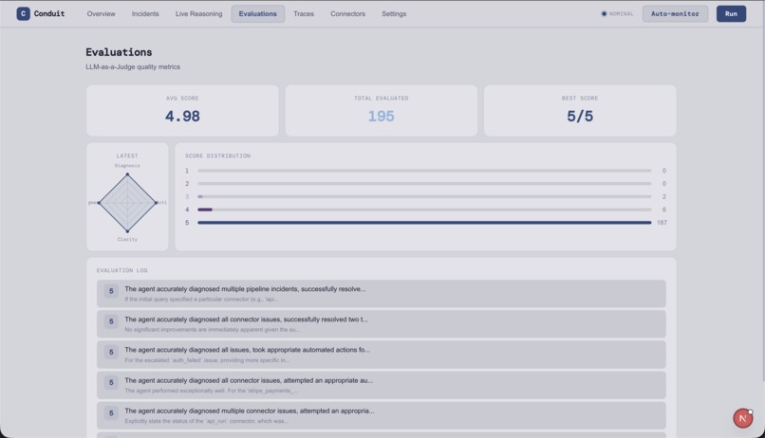This screenshot has height=438, width=765.
Task: Go to the Incidents tab
Action: (x=145, y=13)
